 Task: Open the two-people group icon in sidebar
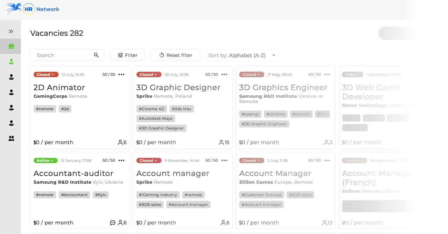(x=11, y=139)
